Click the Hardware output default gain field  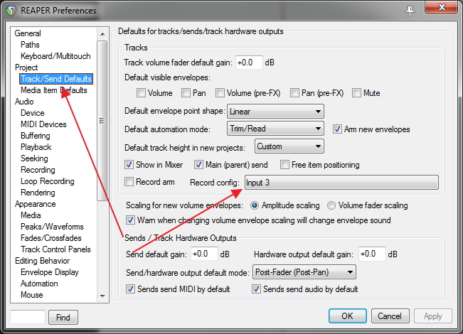click(372, 254)
